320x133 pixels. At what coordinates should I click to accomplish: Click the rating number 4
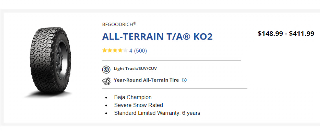tap(131, 51)
